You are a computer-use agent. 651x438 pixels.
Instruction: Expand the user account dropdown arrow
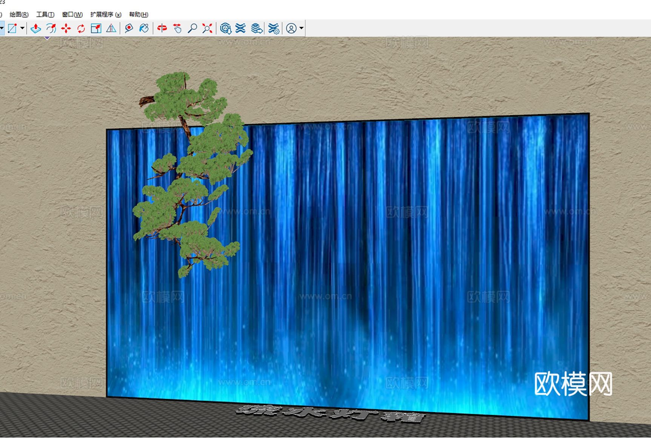pyautogui.click(x=301, y=28)
